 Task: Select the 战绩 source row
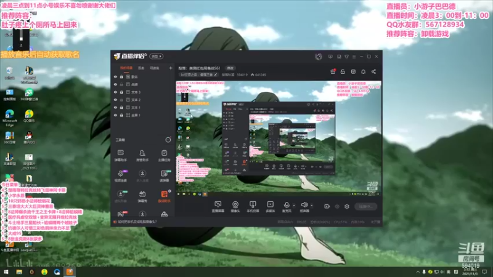pyautogui.click(x=142, y=84)
